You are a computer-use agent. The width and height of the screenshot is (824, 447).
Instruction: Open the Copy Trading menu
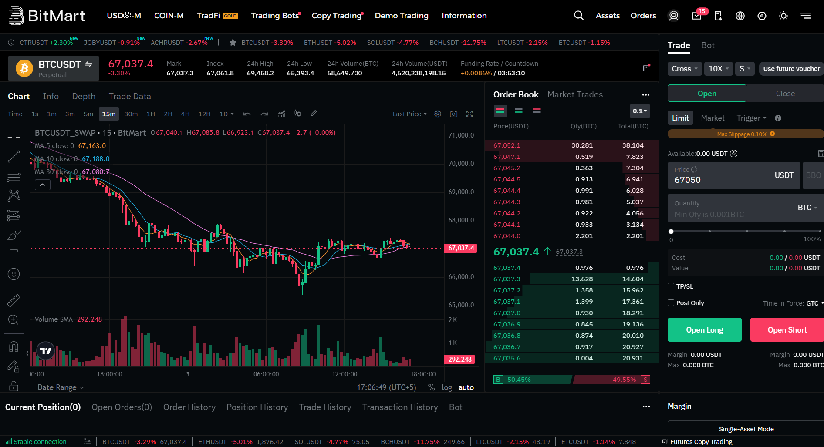[x=337, y=16]
